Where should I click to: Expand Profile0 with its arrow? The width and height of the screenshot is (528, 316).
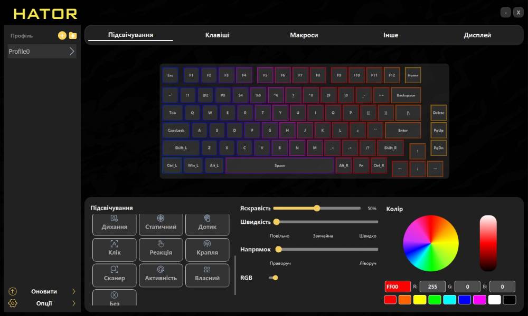pos(72,52)
